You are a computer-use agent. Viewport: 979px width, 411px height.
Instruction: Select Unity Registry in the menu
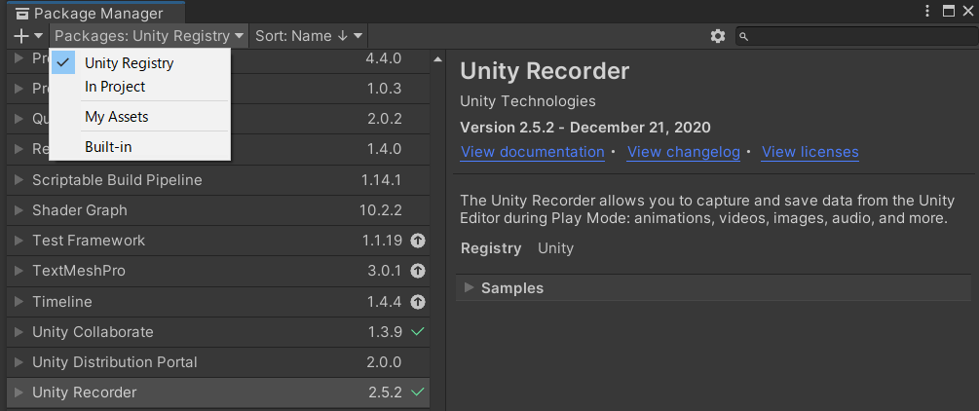[140, 63]
